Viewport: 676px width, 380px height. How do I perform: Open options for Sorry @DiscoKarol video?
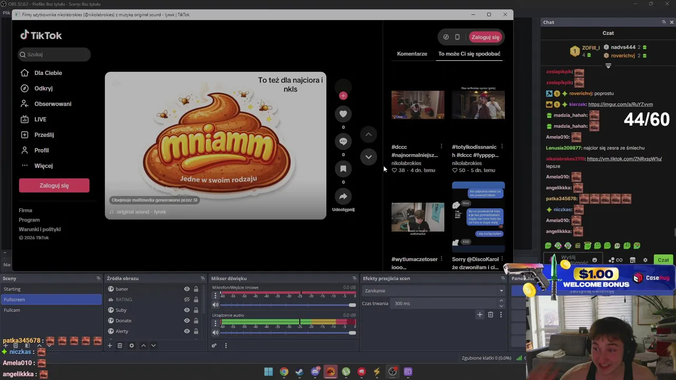(502, 259)
